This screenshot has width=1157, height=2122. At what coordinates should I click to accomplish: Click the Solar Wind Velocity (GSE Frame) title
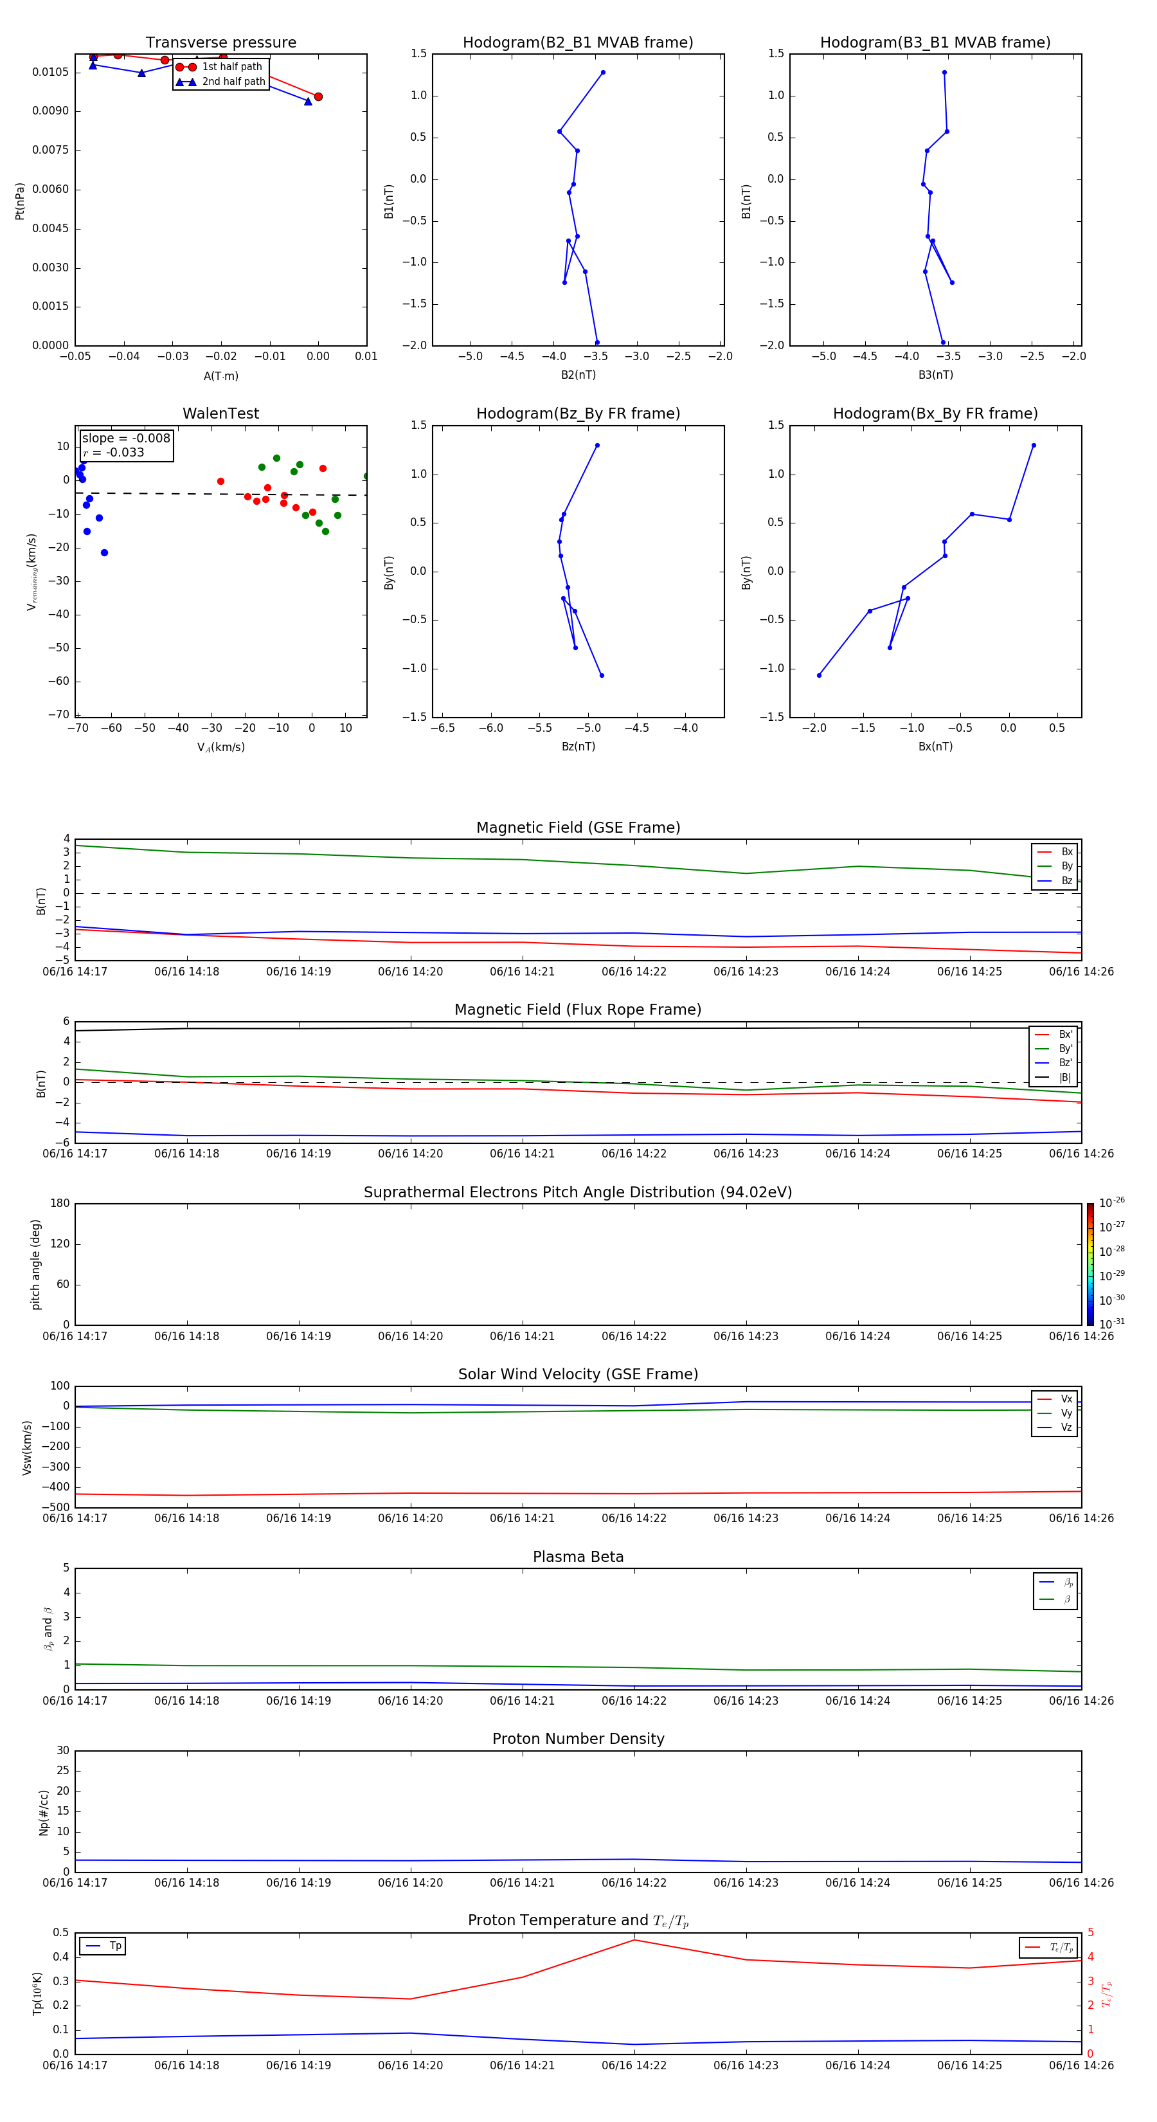[578, 1375]
